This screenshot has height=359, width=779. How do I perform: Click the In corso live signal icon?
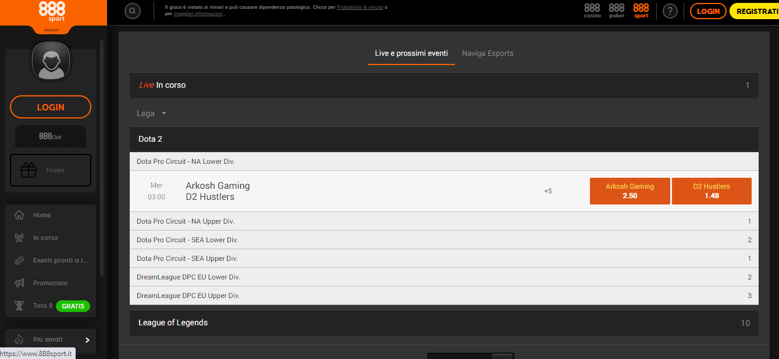[20, 238]
